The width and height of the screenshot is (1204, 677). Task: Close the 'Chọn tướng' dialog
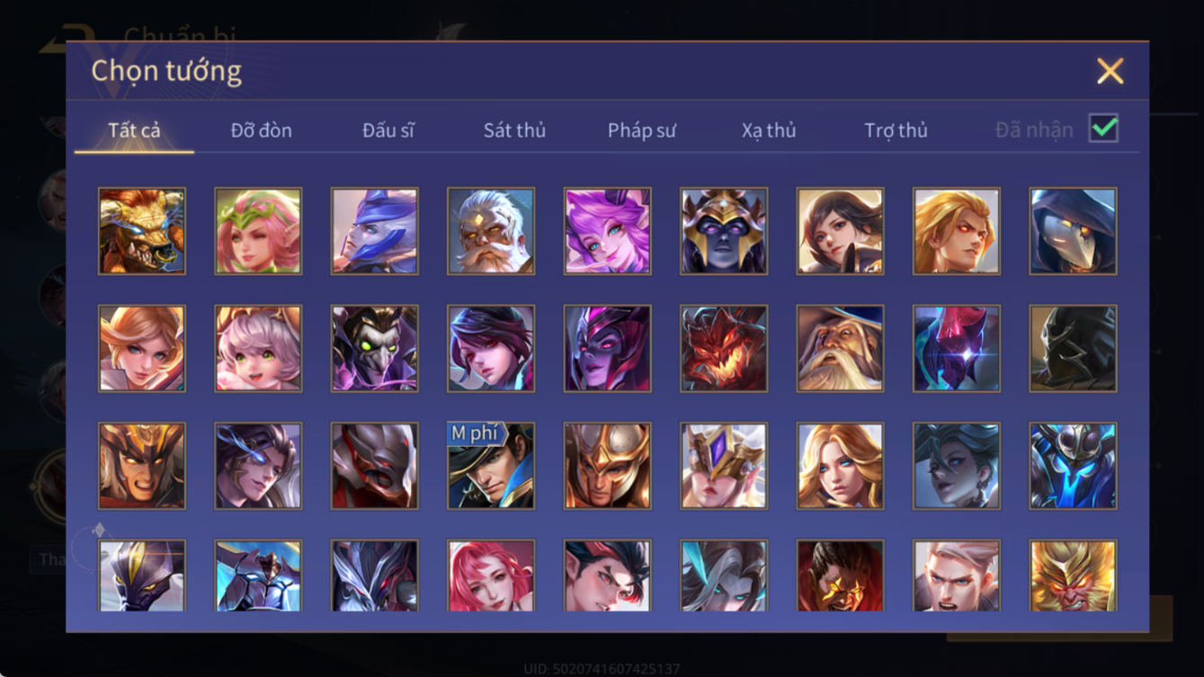tap(1110, 71)
